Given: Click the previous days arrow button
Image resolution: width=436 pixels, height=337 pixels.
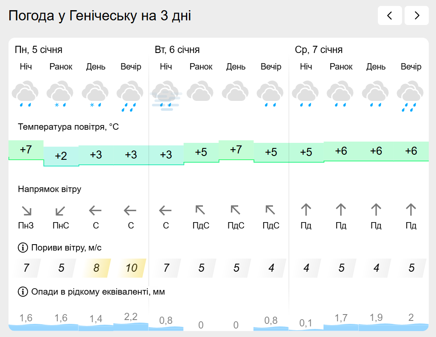Looking at the screenshot, I should coord(389,16).
